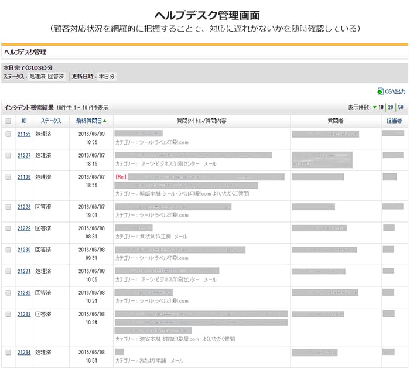This screenshot has width=410, height=369.
Task: Click the 本日完了(CLOSE)分 filter title
Action: click(x=28, y=68)
